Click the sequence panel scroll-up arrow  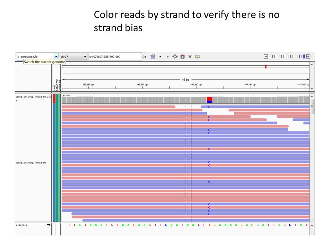pos(312,225)
